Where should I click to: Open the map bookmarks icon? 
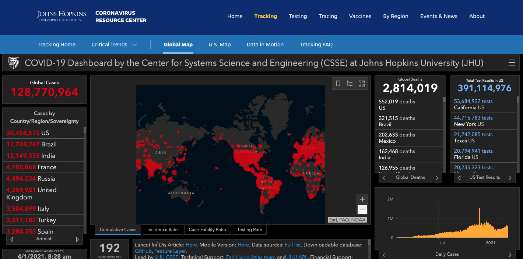pyautogui.click(x=338, y=84)
